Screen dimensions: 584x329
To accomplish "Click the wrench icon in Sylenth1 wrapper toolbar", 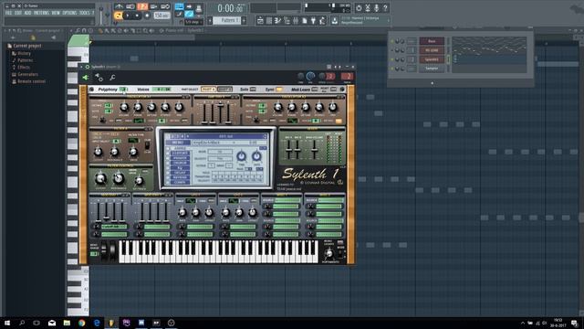I will (112, 77).
